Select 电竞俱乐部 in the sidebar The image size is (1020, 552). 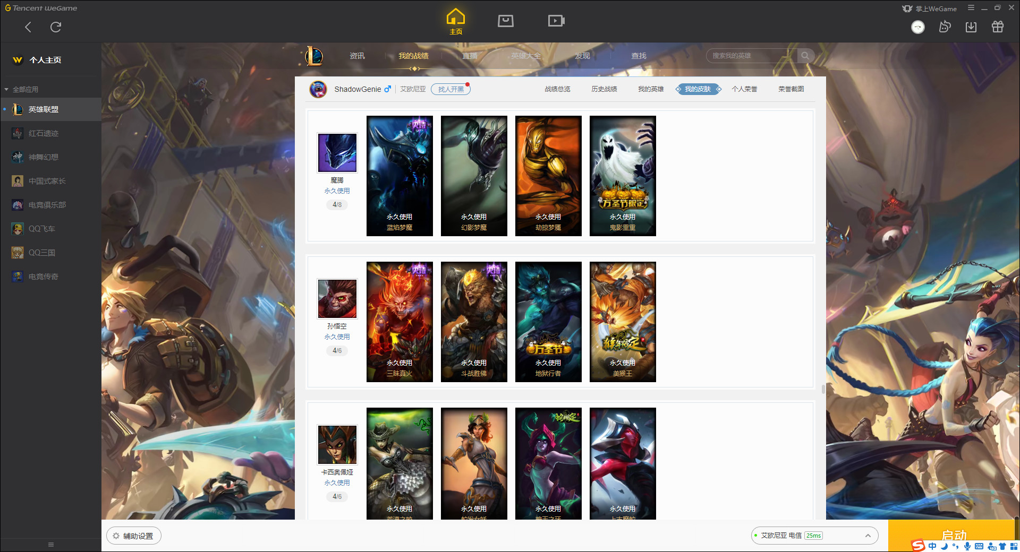pyautogui.click(x=50, y=205)
